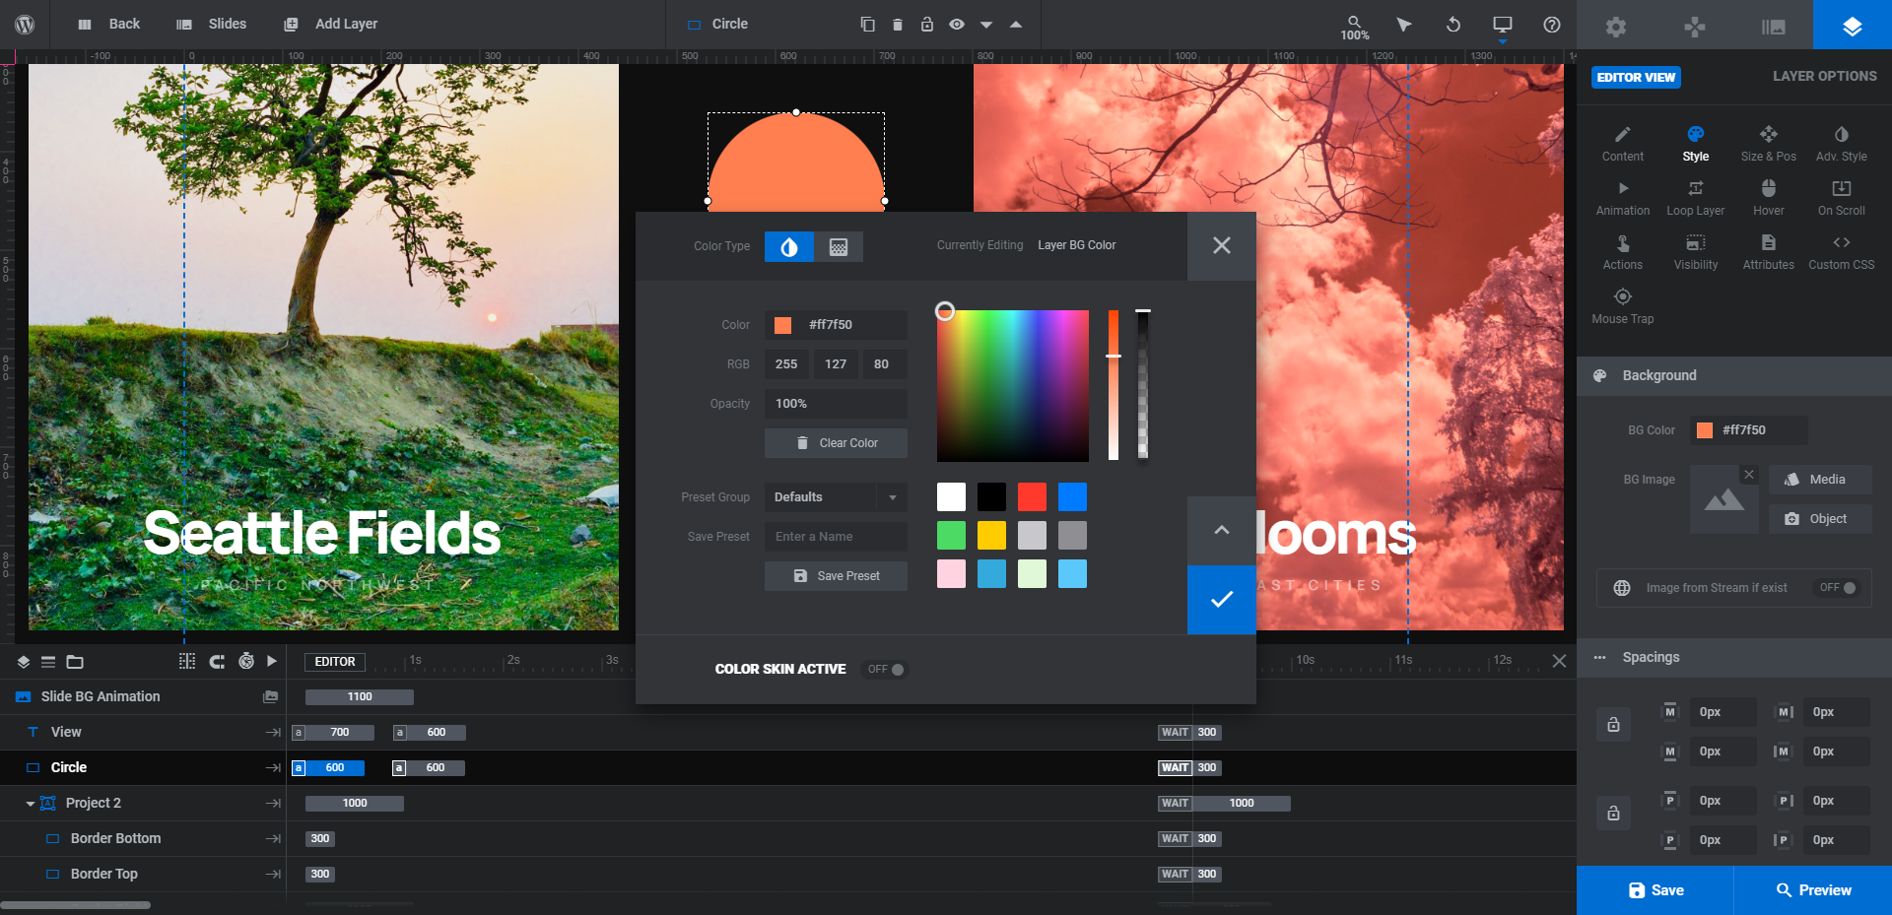1892x915 pixels.
Task: Close the color picker dialog
Action: click(1222, 246)
